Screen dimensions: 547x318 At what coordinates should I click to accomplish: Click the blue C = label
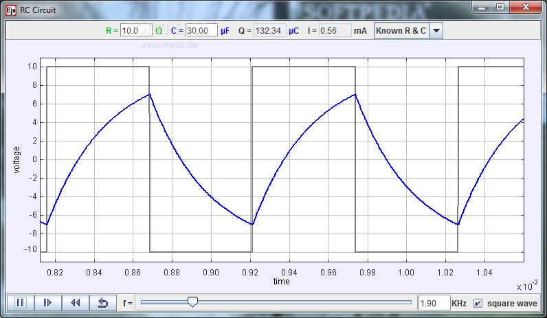pyautogui.click(x=177, y=31)
